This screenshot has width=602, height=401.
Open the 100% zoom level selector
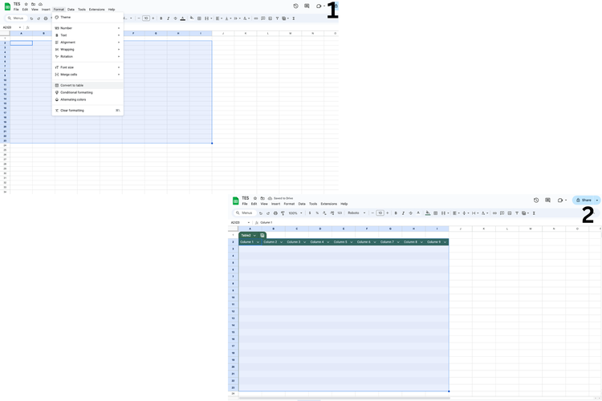tap(295, 213)
